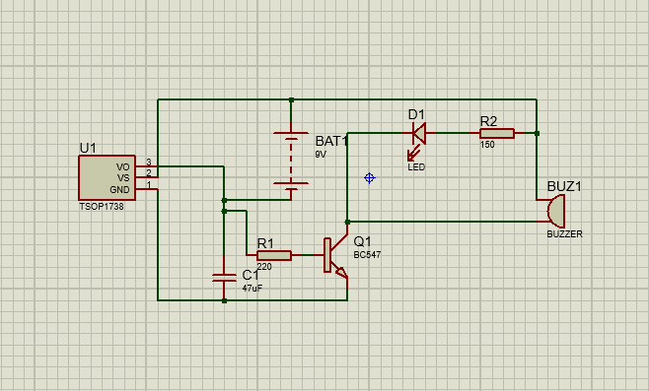The height and width of the screenshot is (391, 649).
Task: Click the TSOP1738 part name text
Action: coord(102,206)
